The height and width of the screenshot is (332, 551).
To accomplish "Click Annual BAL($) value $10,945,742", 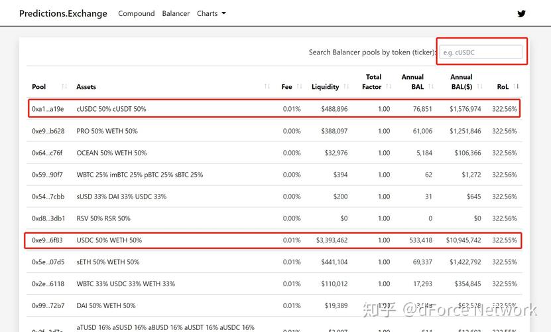I will 463,240.
